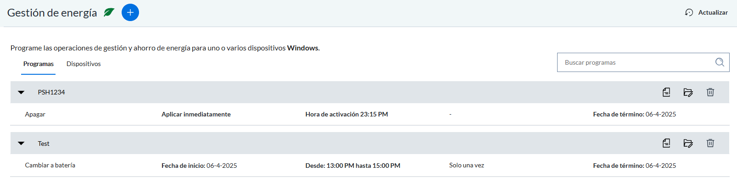Copy the PSH1234 program with document icon
The height and width of the screenshot is (188, 737).
point(666,92)
